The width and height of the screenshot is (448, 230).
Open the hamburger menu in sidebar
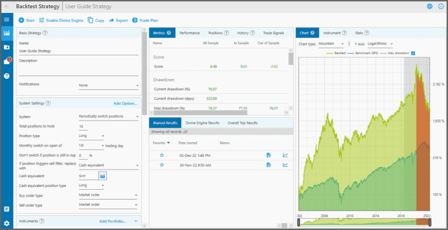coord(6,20)
